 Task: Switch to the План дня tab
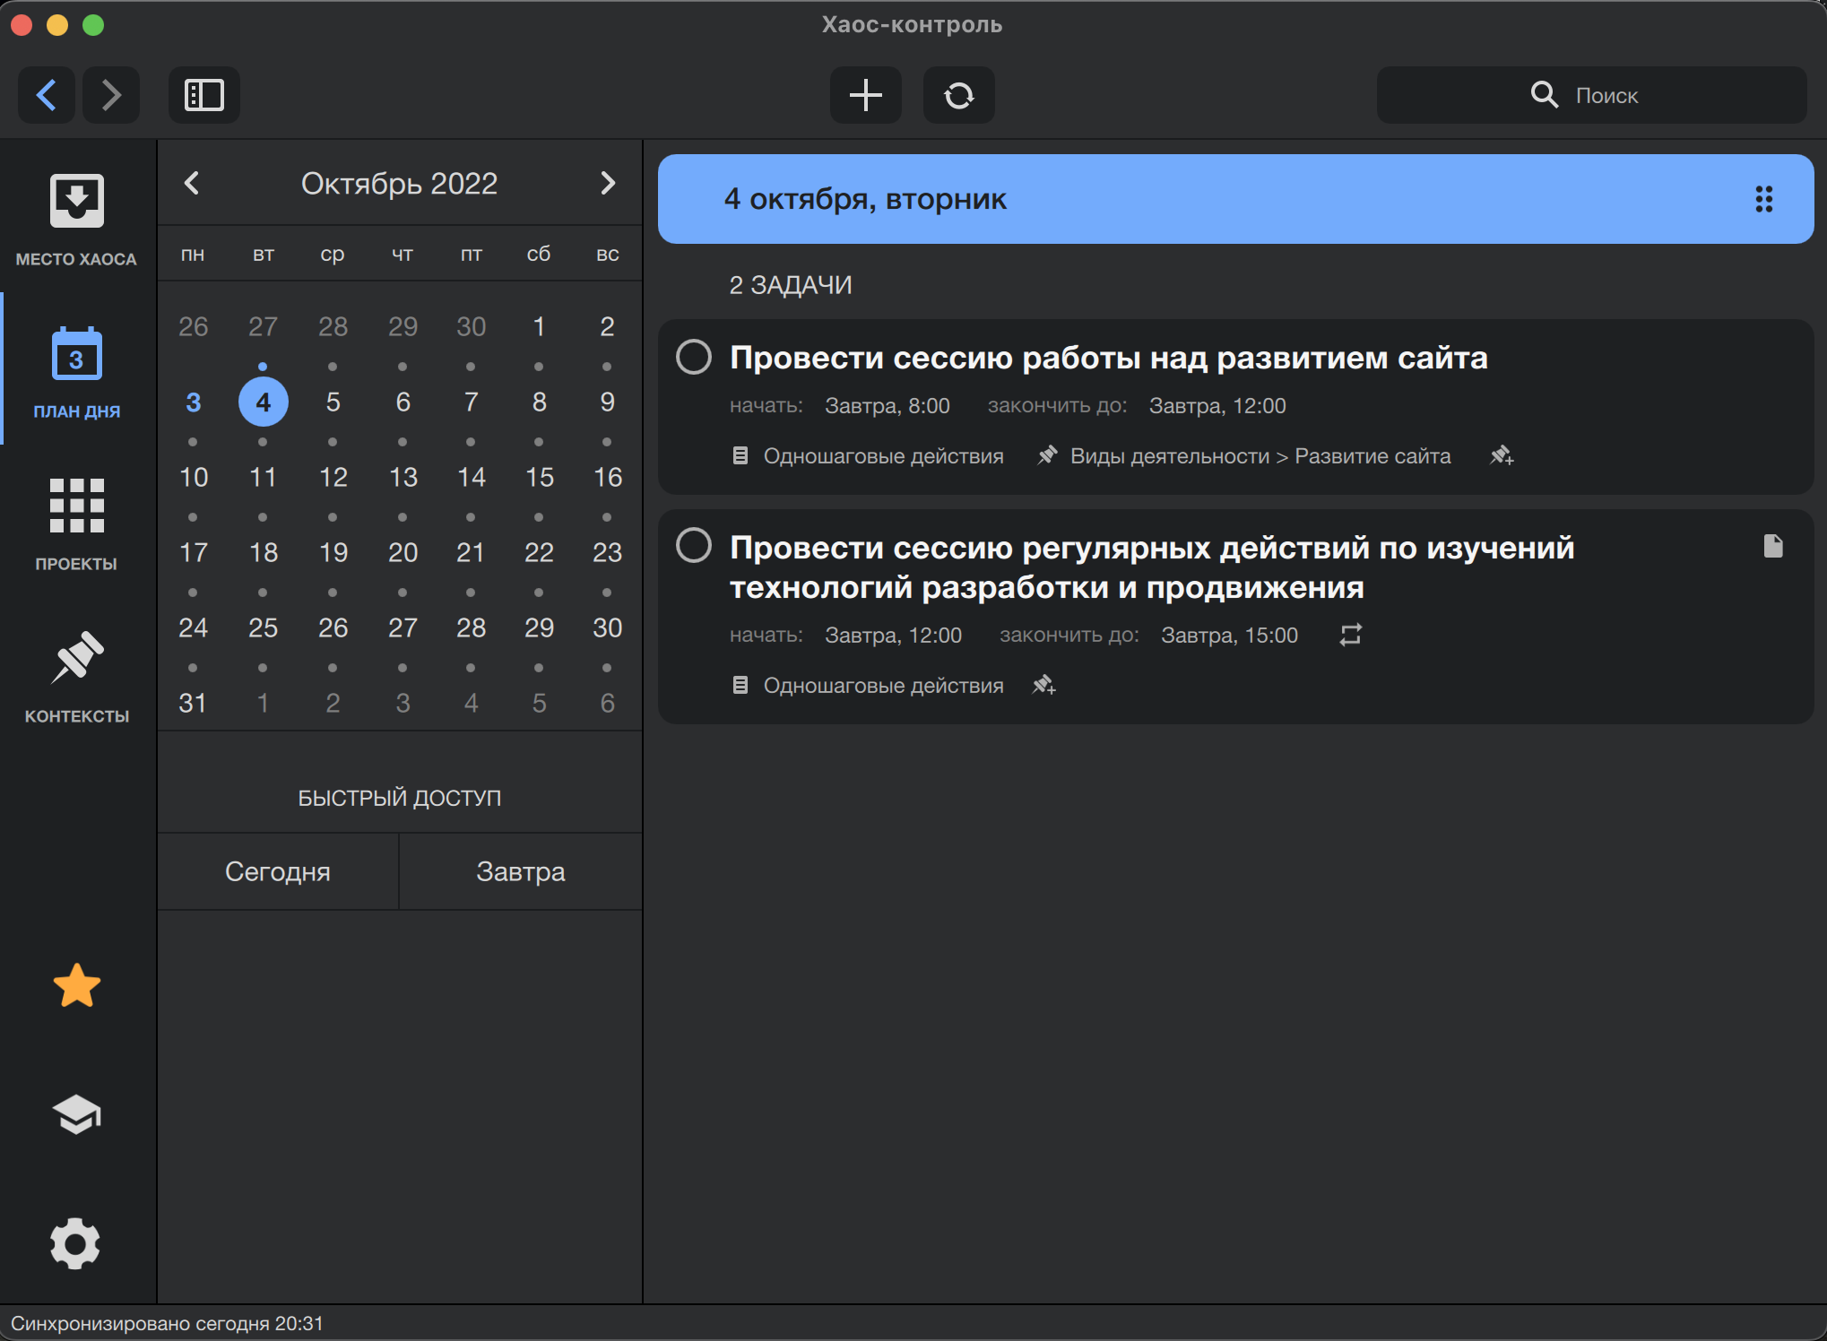tap(76, 372)
